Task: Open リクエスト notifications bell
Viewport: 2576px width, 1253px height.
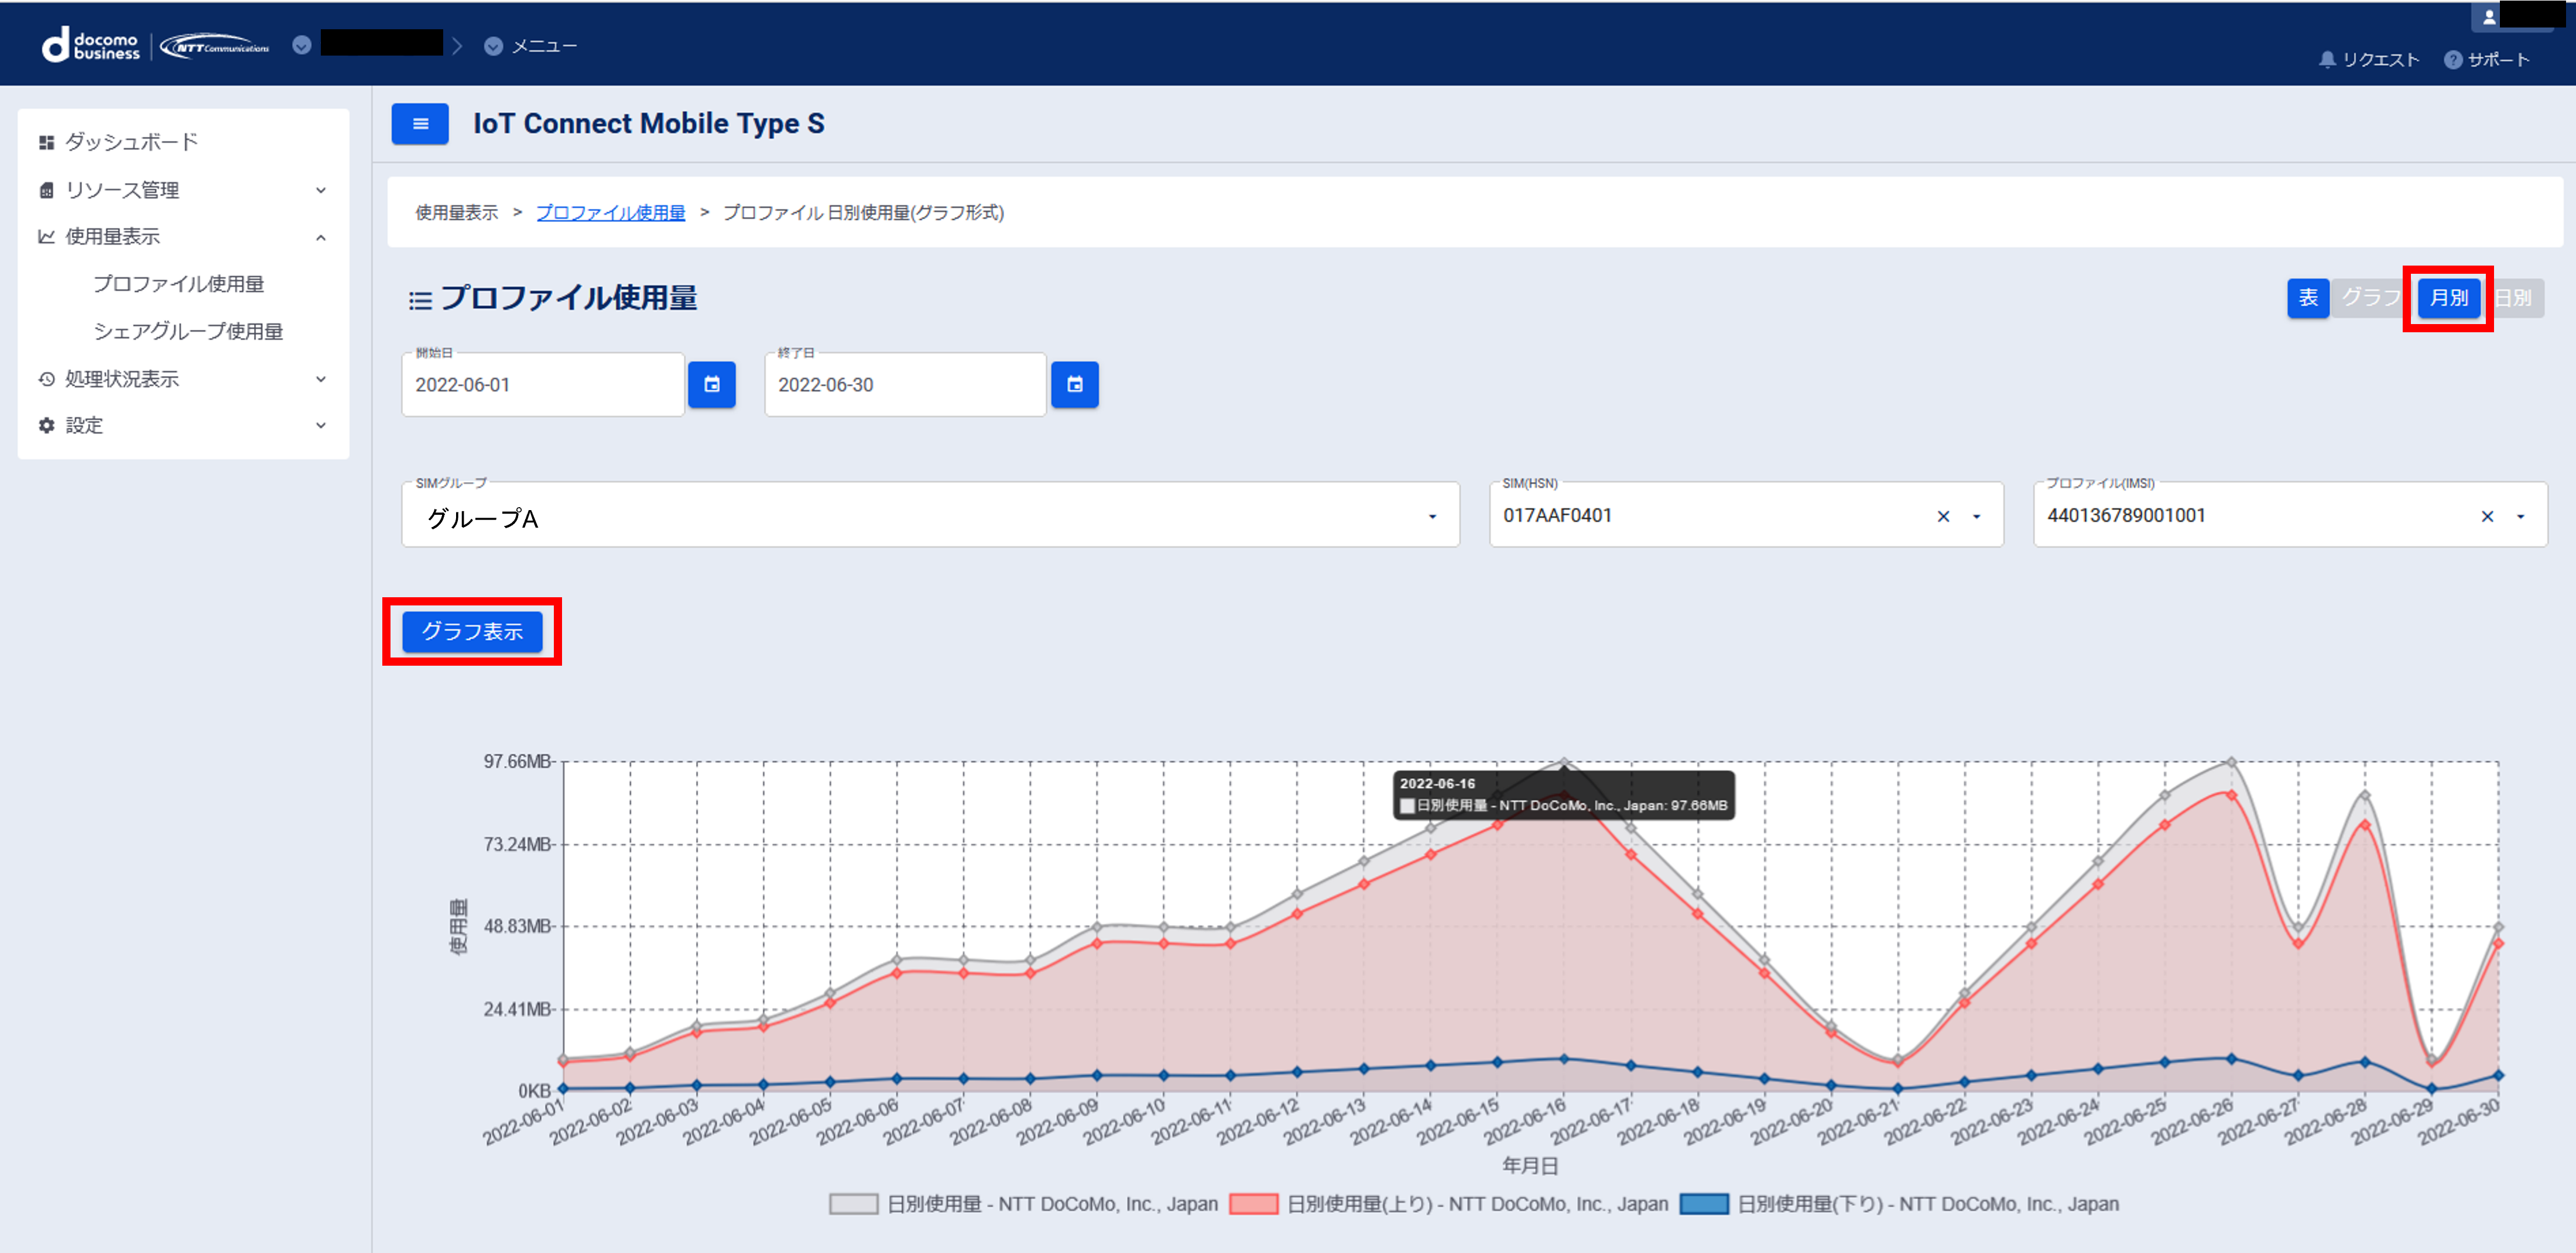Action: click(x=2327, y=60)
